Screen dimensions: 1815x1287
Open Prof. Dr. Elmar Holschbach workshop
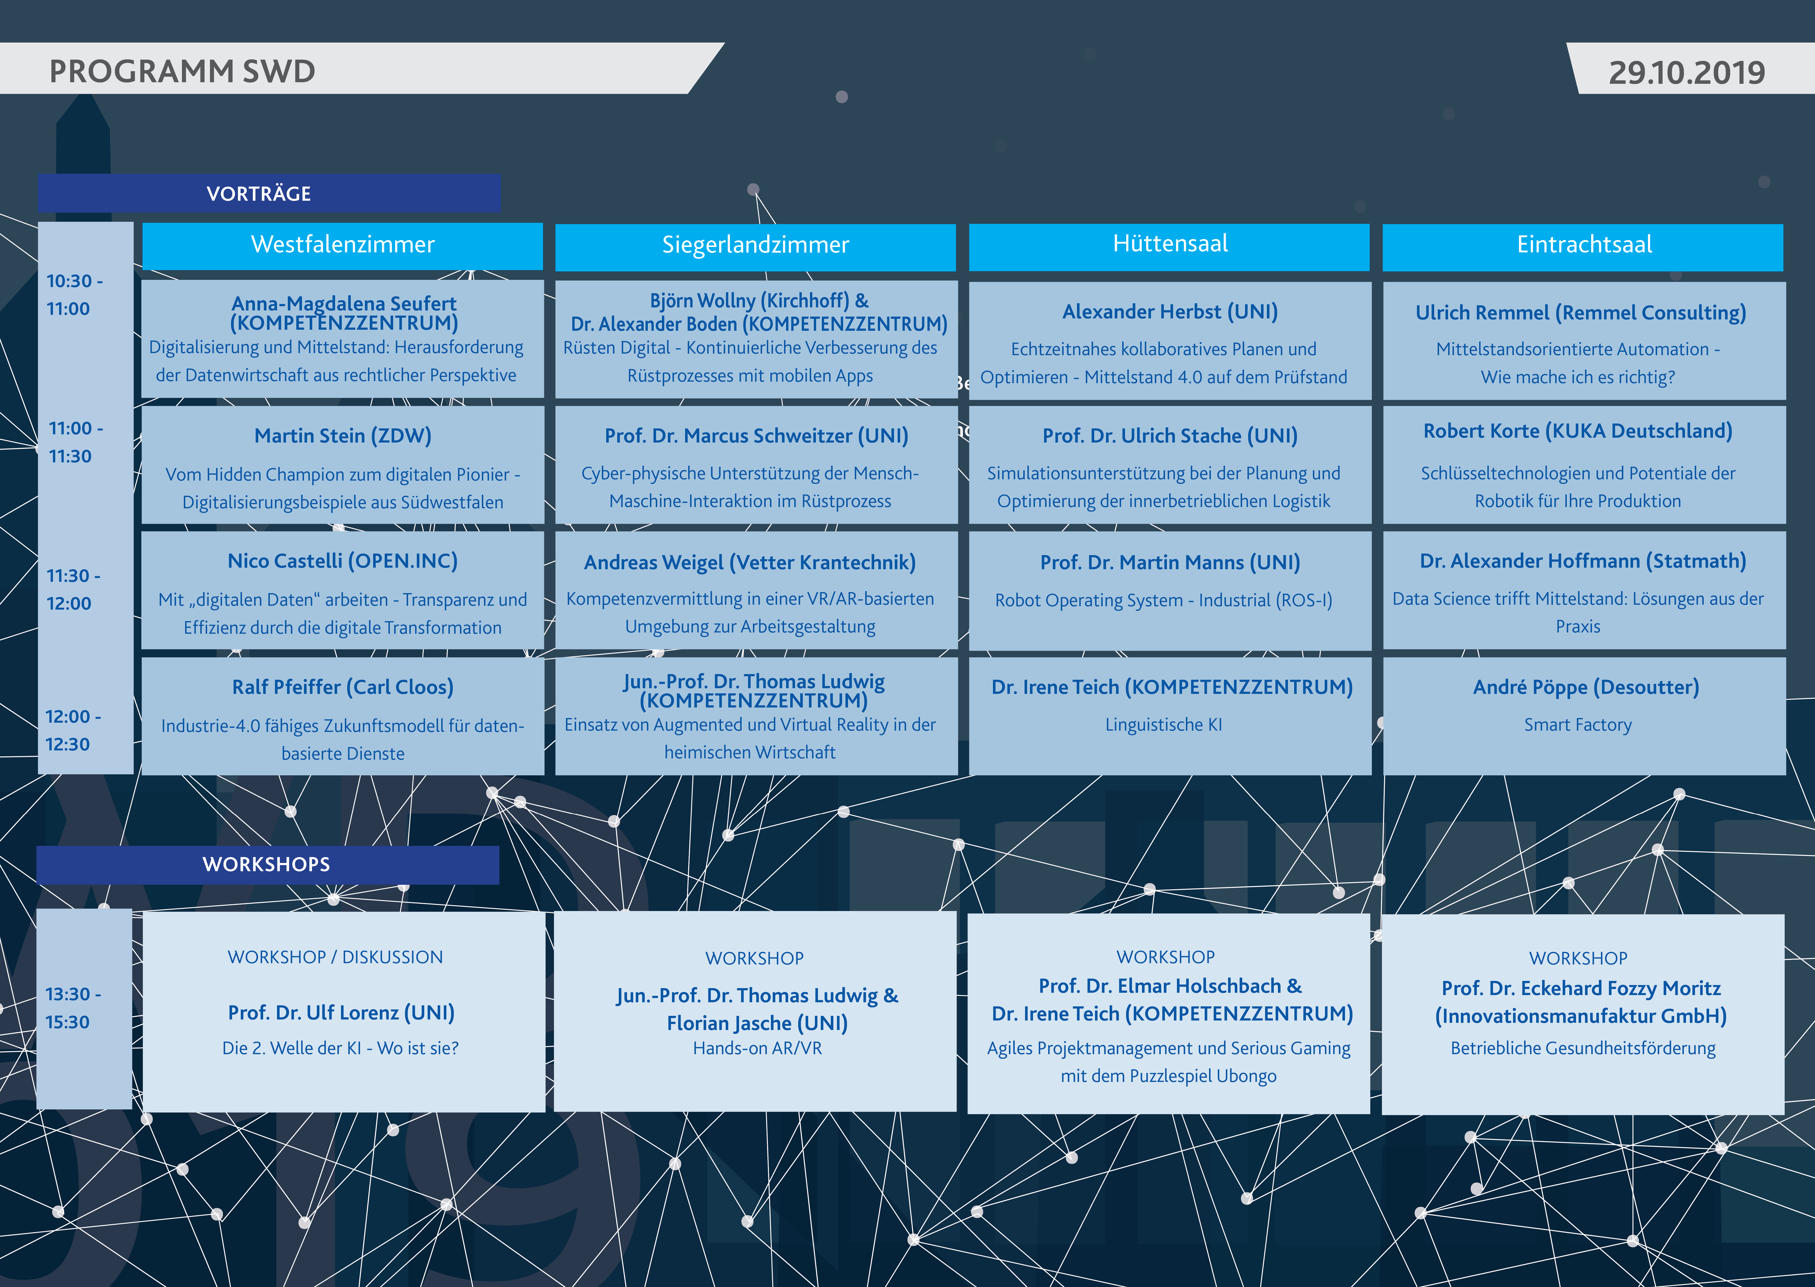(x=1168, y=1014)
